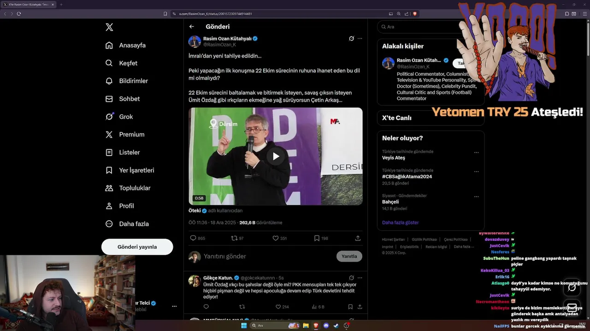Open options for #CBSağlıkAtama2024 trend
The image size is (590, 331).
coord(477,171)
